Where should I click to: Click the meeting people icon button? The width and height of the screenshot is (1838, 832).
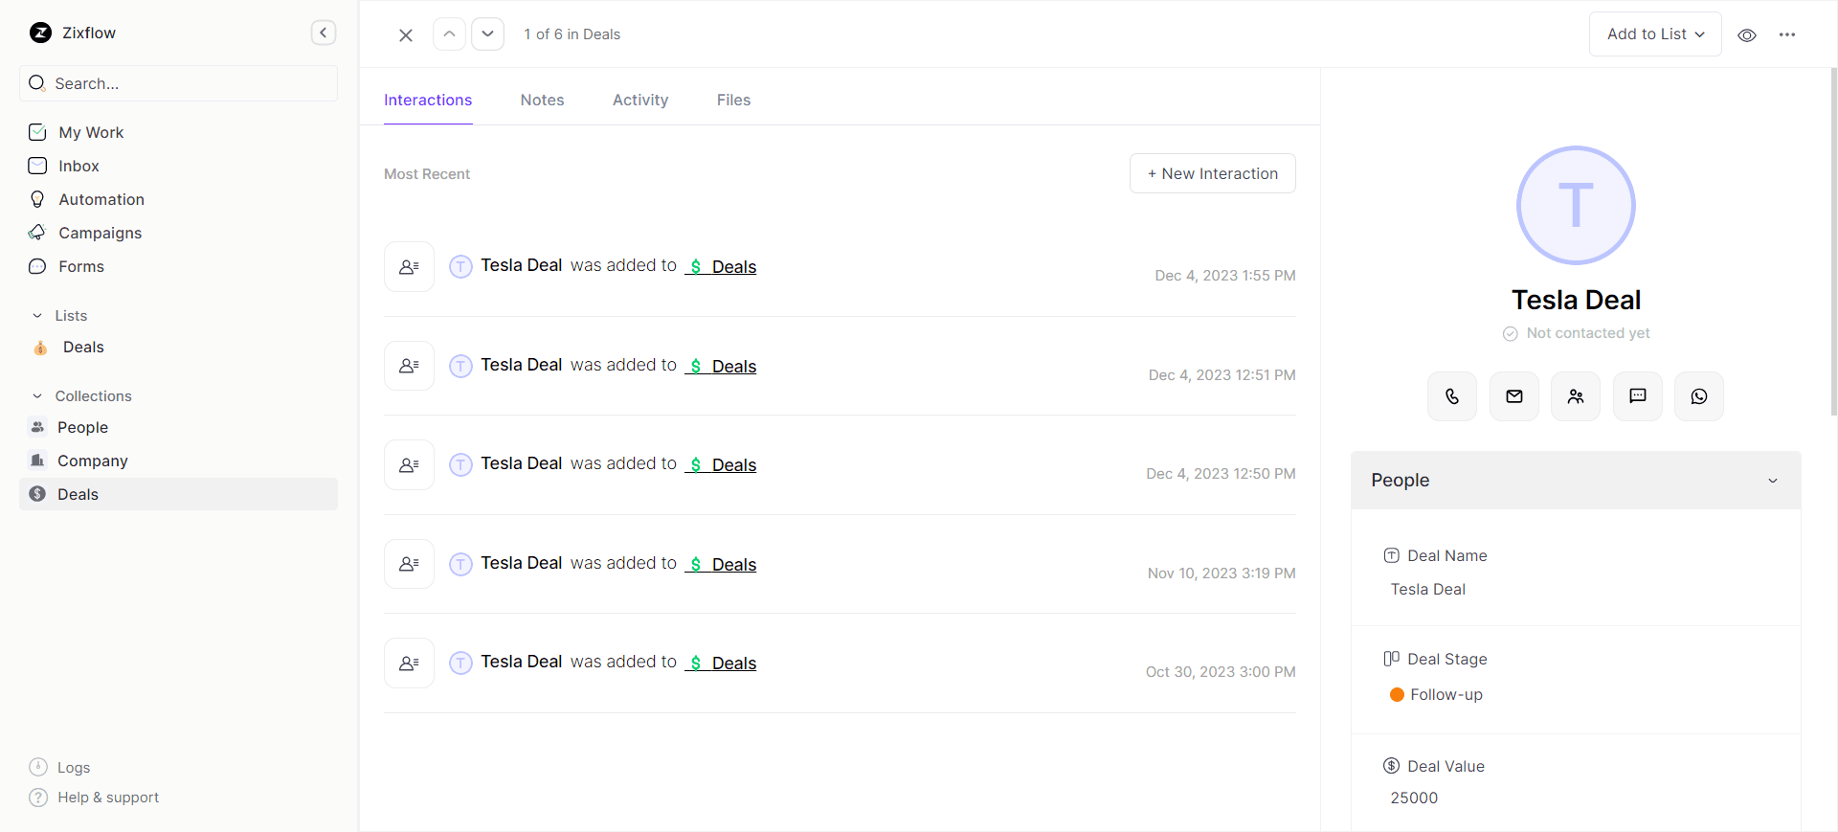click(x=1576, y=396)
